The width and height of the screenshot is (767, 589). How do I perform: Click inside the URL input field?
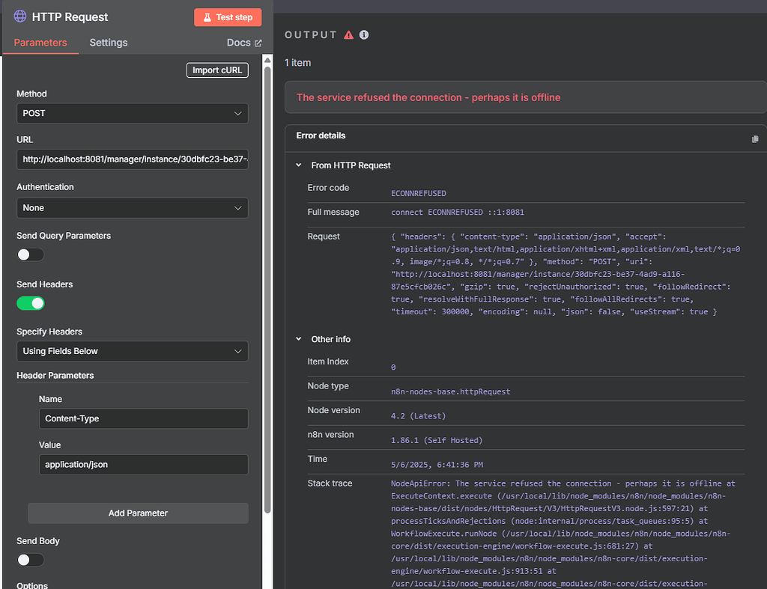pos(132,159)
